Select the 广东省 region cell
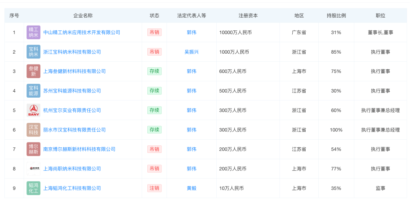The image size is (410, 201). [x=299, y=32]
